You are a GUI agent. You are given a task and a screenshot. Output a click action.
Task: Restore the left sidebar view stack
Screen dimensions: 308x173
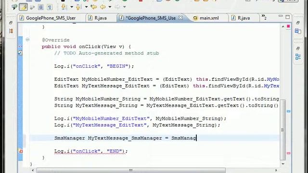tap(11, 23)
